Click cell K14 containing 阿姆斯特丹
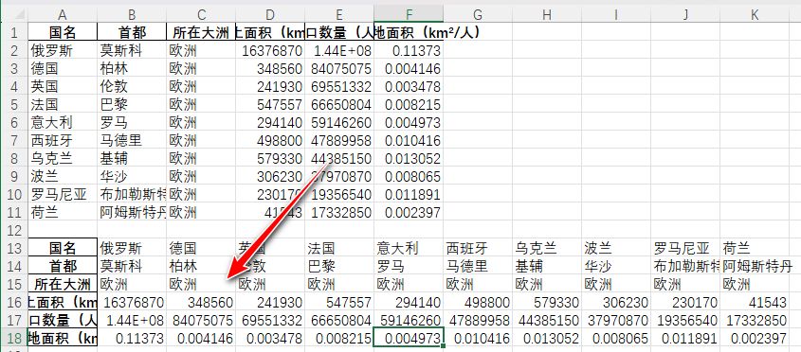 (755, 266)
